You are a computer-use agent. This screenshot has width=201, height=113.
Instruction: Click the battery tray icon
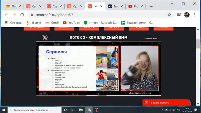coord(166,110)
